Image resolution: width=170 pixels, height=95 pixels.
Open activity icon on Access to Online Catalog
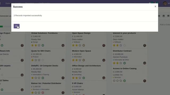click(x=125, y=81)
